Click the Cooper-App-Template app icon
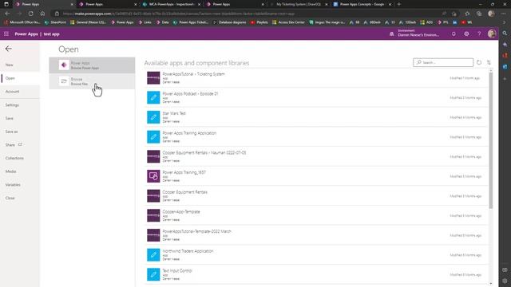Image resolution: width=511 pixels, height=287 pixels. (x=153, y=215)
